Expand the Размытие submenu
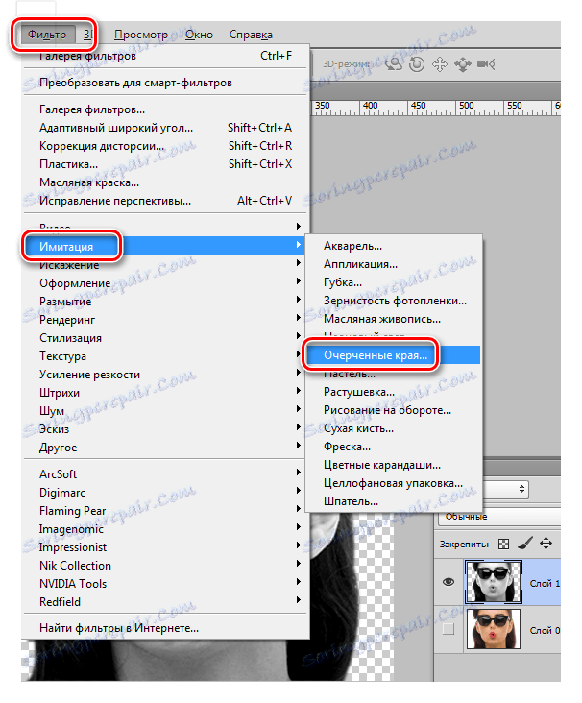 [165, 302]
